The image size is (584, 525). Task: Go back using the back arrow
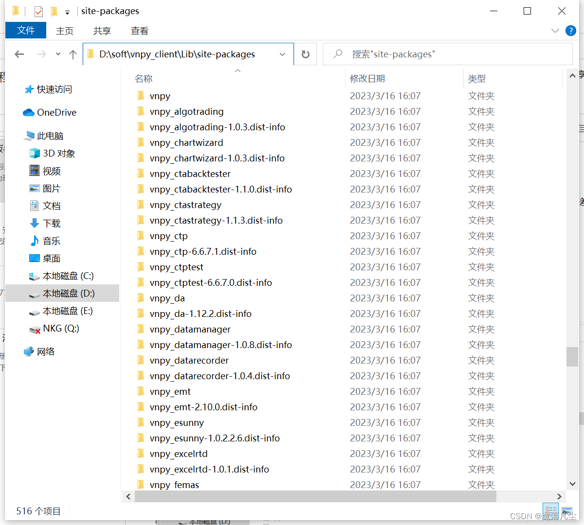[19, 54]
